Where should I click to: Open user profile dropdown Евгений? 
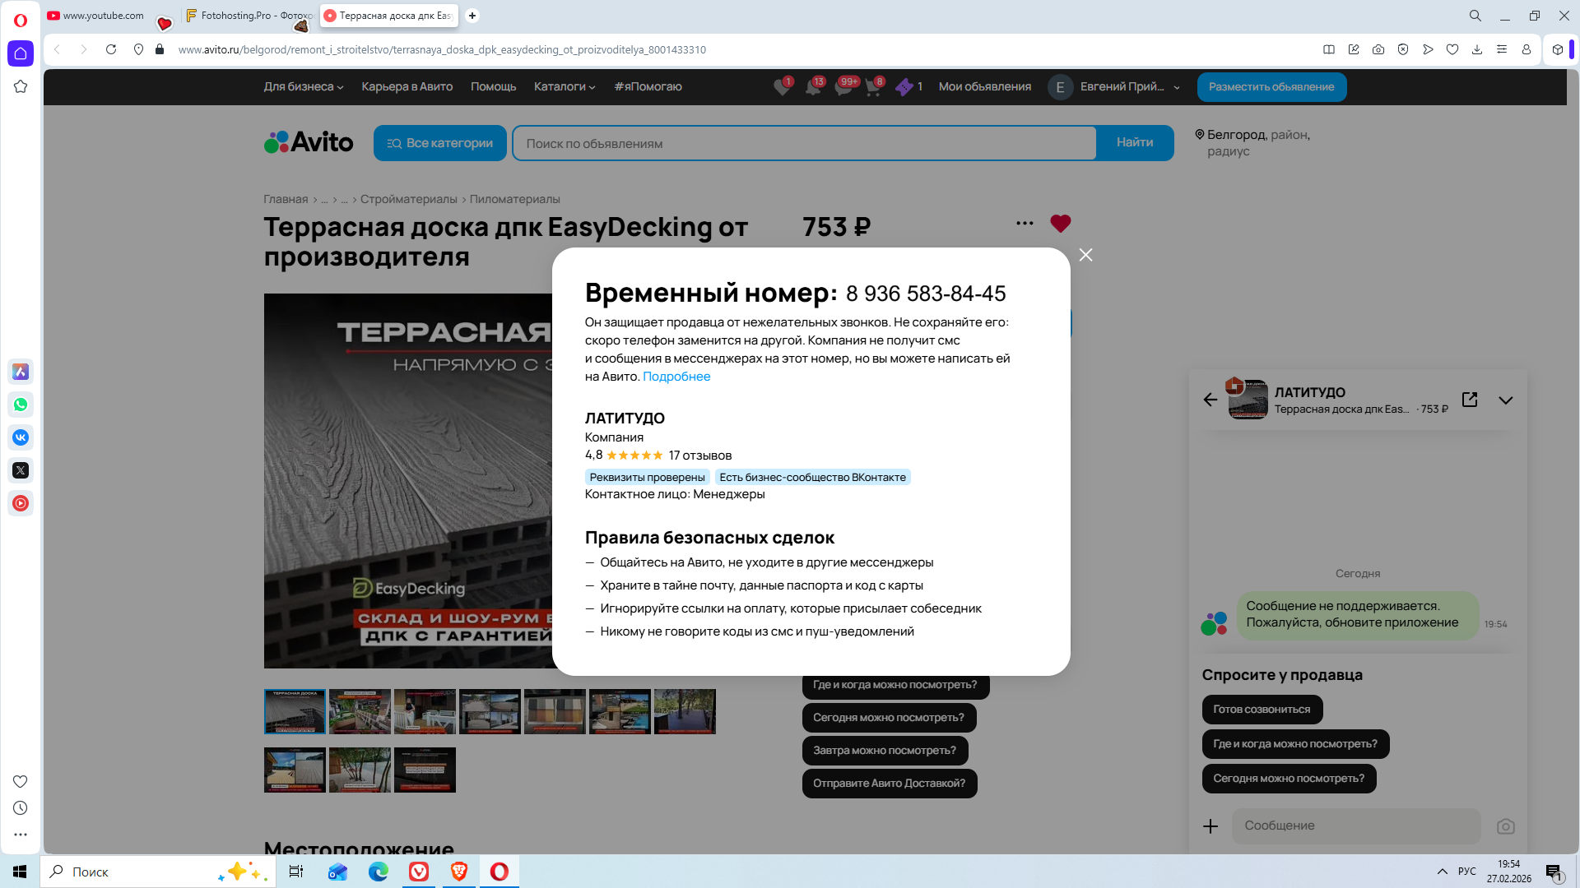coord(1122,86)
